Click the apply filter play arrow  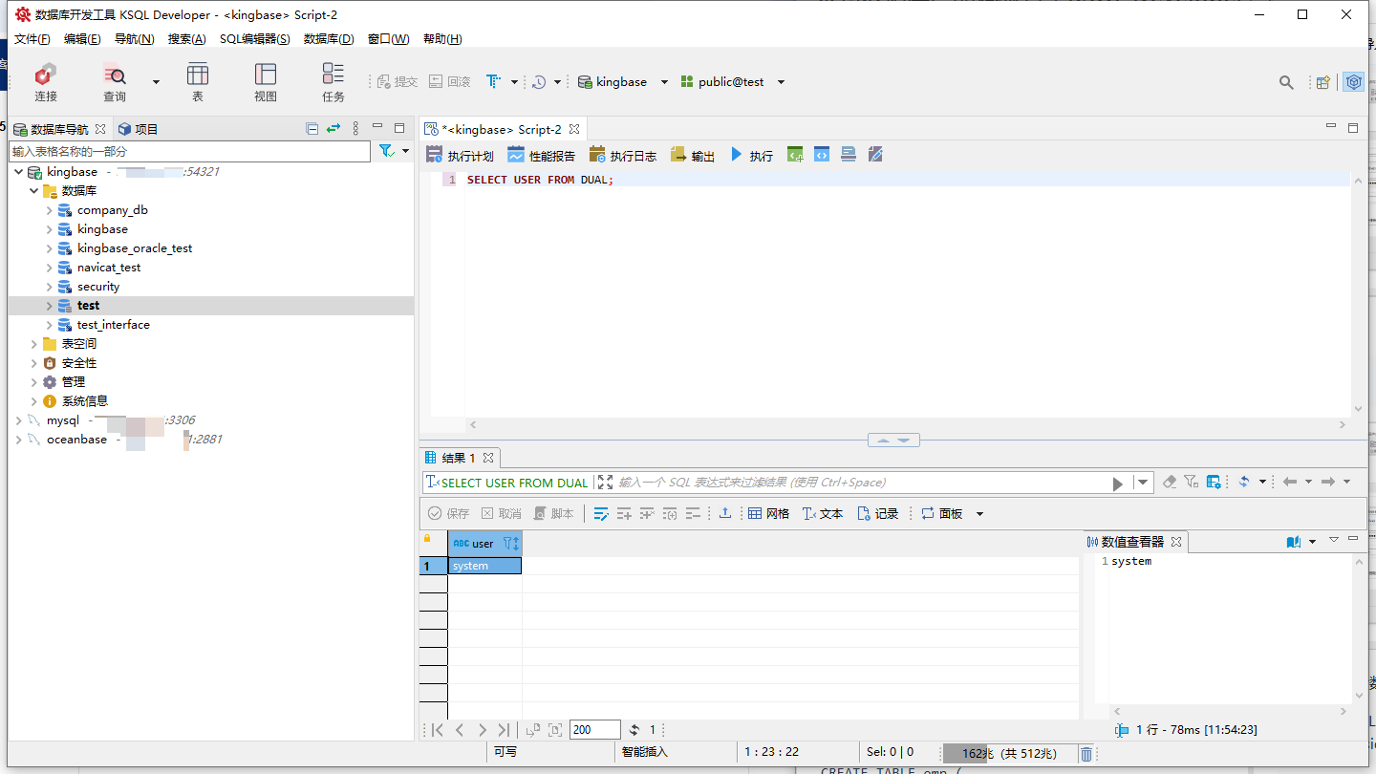pyautogui.click(x=1117, y=484)
